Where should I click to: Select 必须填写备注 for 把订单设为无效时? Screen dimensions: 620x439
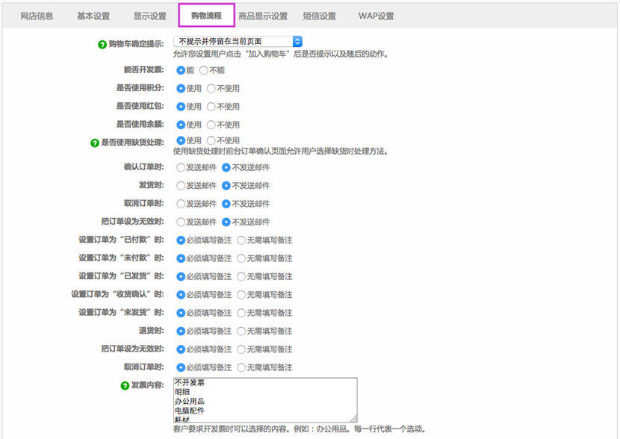tap(181, 349)
